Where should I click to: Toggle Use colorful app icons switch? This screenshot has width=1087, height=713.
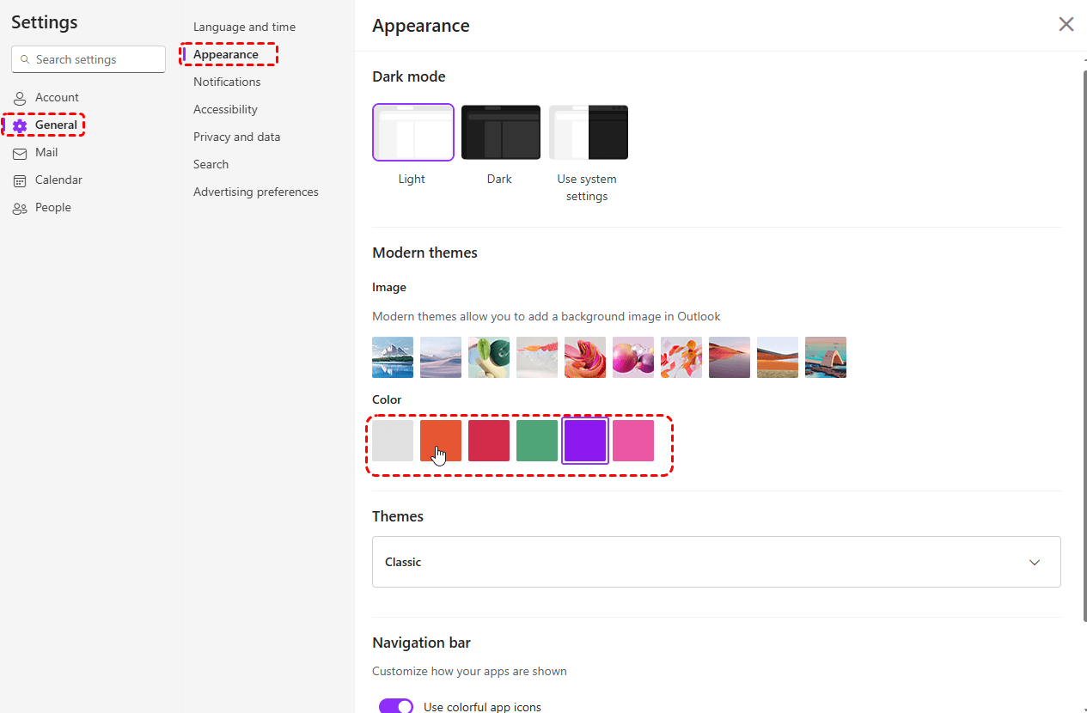pyautogui.click(x=396, y=706)
